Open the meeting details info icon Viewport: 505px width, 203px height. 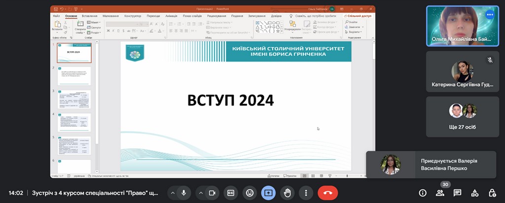pos(423,193)
